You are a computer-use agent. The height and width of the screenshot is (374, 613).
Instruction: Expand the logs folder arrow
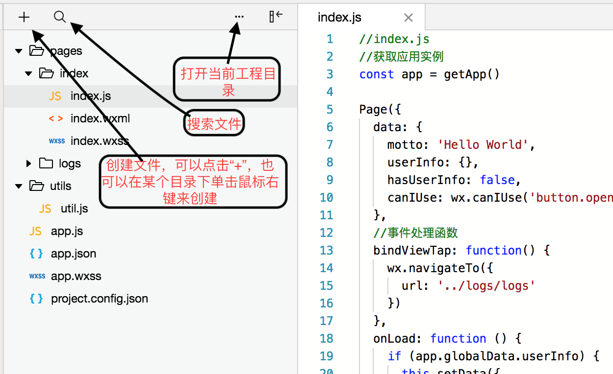click(29, 164)
